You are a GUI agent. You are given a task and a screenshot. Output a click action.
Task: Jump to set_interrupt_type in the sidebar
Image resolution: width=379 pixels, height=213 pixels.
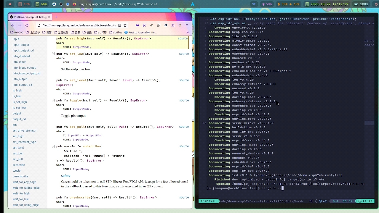tap(24, 142)
